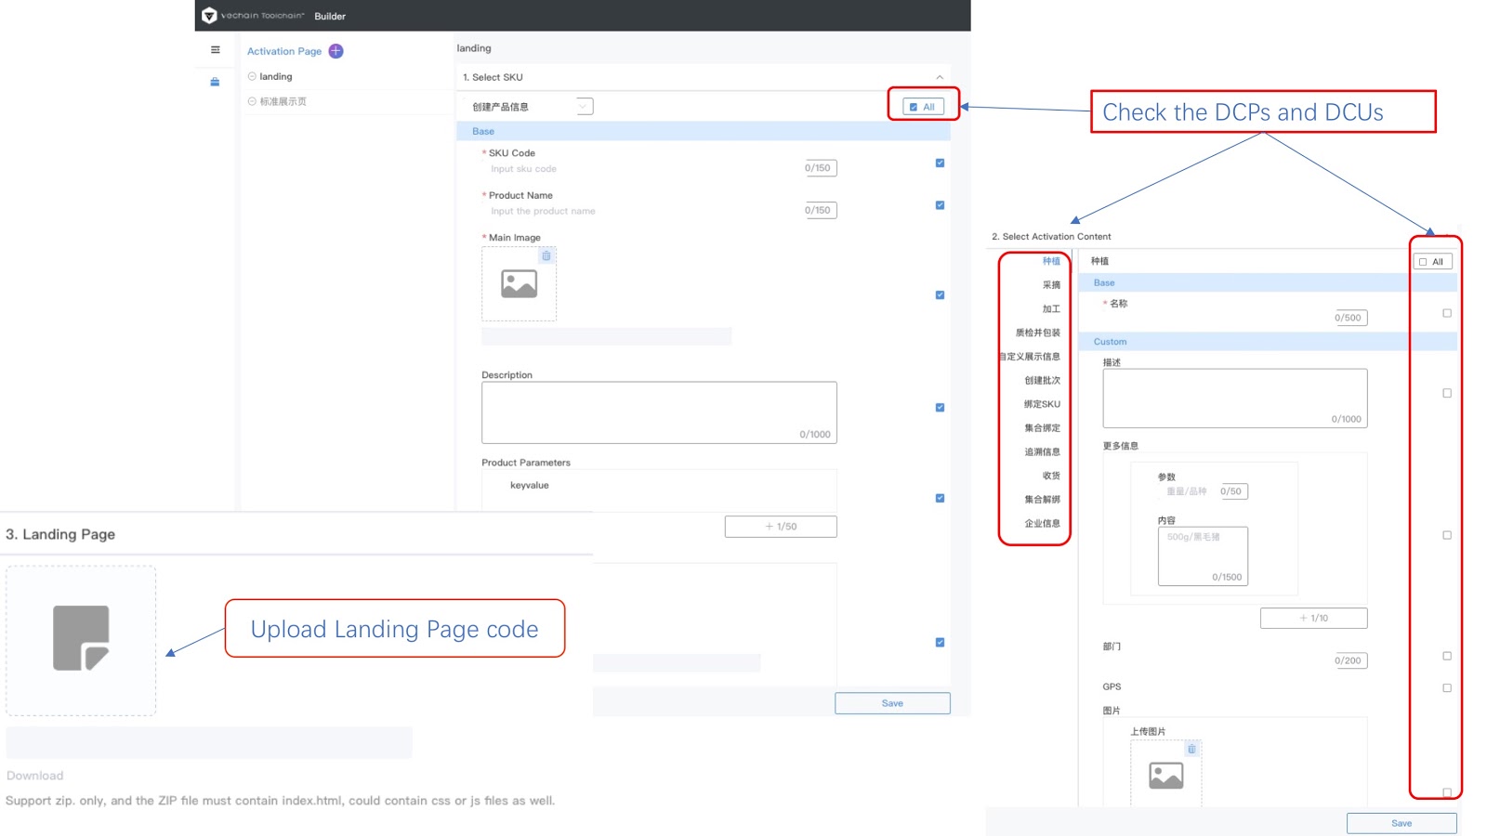Image resolution: width=1487 pixels, height=836 pixels.
Task: Focus the 内容 text area
Action: click(x=1203, y=556)
